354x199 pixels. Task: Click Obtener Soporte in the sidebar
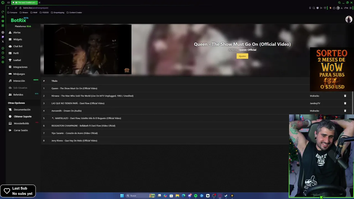click(x=23, y=116)
